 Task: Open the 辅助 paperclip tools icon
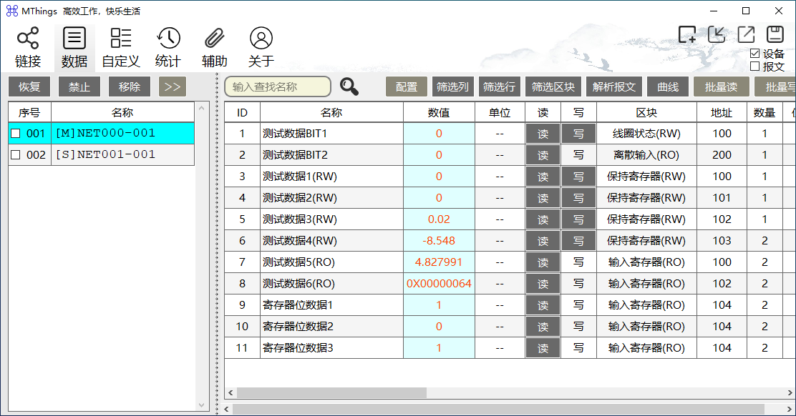point(214,48)
